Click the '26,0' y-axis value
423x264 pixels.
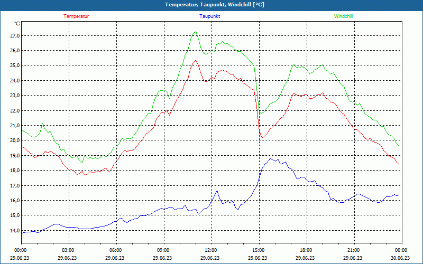(x=15, y=51)
